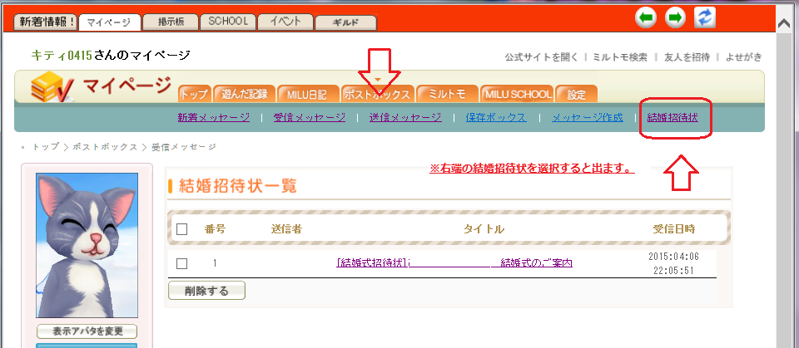
Task: Click the タイトル column header
Action: pyautogui.click(x=484, y=229)
